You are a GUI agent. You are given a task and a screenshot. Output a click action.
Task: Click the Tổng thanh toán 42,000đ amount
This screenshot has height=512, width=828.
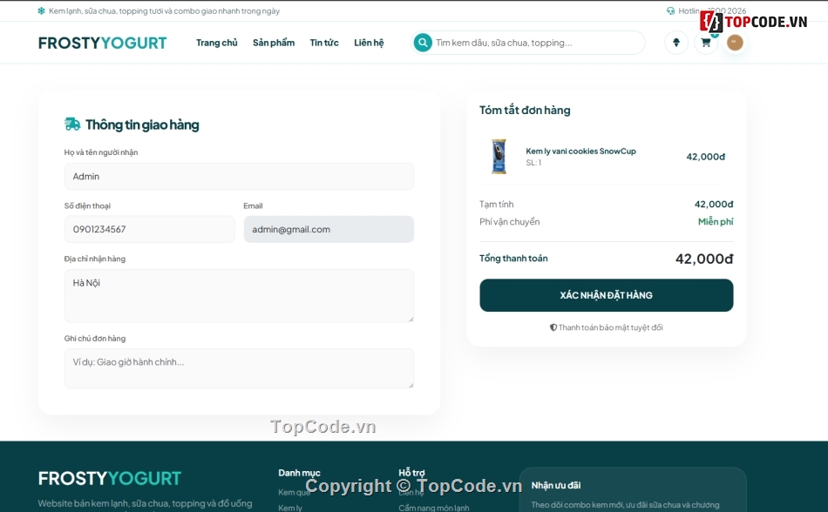[704, 259]
